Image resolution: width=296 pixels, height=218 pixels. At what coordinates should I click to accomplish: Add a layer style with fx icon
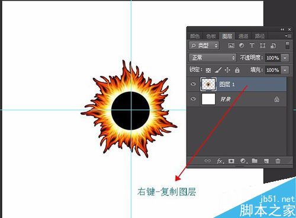(x=220, y=161)
